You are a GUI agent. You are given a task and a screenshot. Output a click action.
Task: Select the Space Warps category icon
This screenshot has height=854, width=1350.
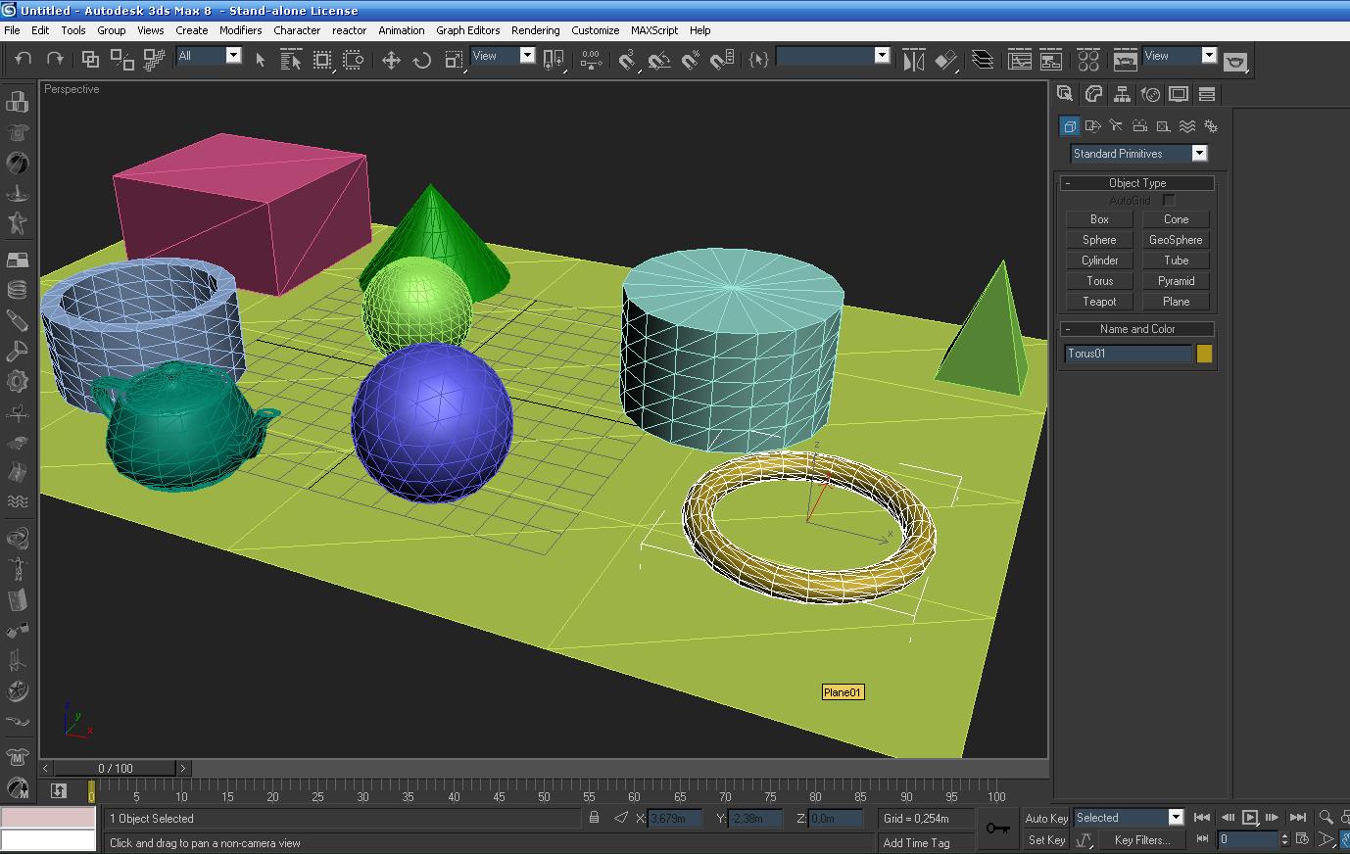[x=1187, y=125]
